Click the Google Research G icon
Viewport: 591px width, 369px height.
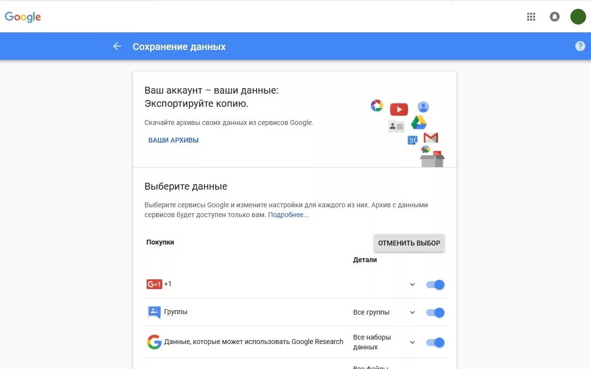click(x=154, y=342)
